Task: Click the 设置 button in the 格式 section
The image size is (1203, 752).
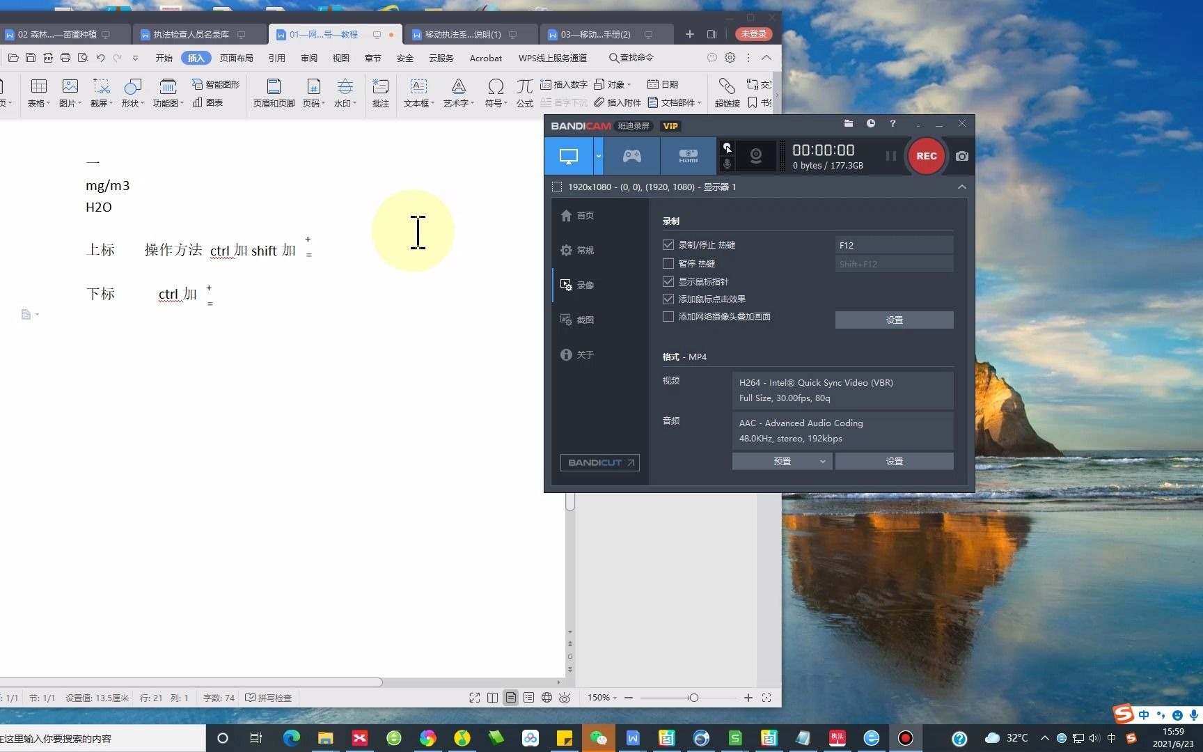Action: click(x=894, y=461)
